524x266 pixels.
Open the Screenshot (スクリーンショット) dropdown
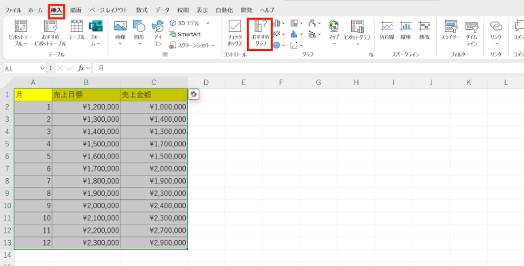pyautogui.click(x=213, y=45)
